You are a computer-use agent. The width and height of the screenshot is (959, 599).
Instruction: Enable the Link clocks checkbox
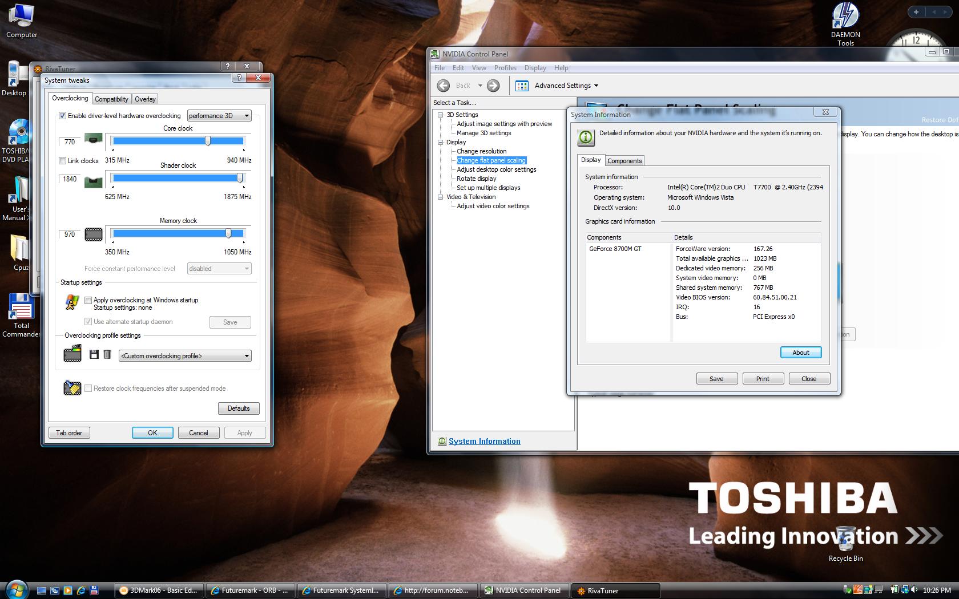click(x=63, y=161)
